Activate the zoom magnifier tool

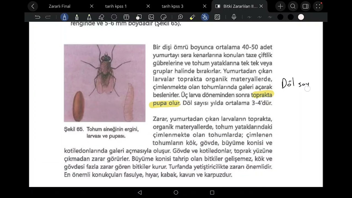tap(180, 17)
